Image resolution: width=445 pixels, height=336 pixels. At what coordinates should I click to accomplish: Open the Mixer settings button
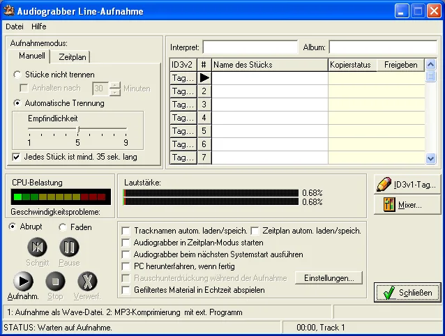tap(407, 204)
